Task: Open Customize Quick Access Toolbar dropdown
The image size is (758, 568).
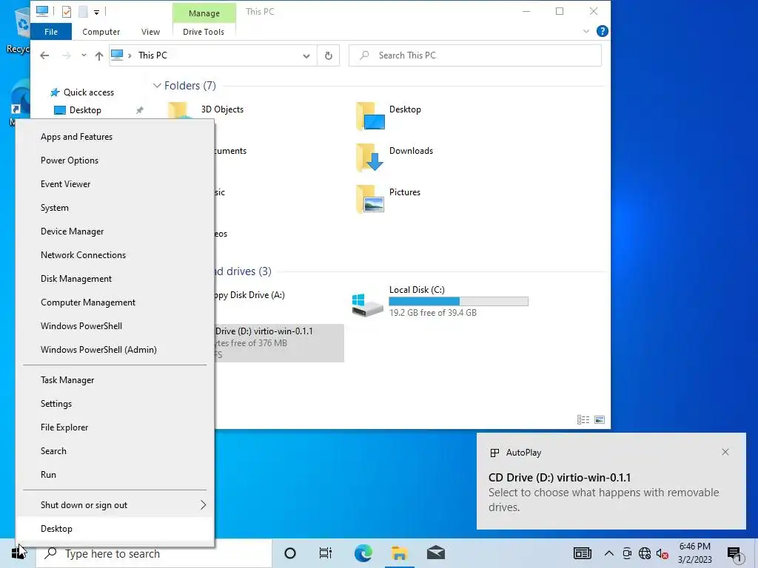Action: [x=97, y=12]
